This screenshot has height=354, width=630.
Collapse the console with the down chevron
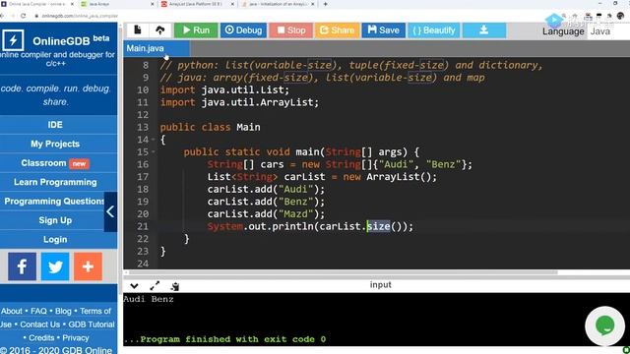(134, 286)
